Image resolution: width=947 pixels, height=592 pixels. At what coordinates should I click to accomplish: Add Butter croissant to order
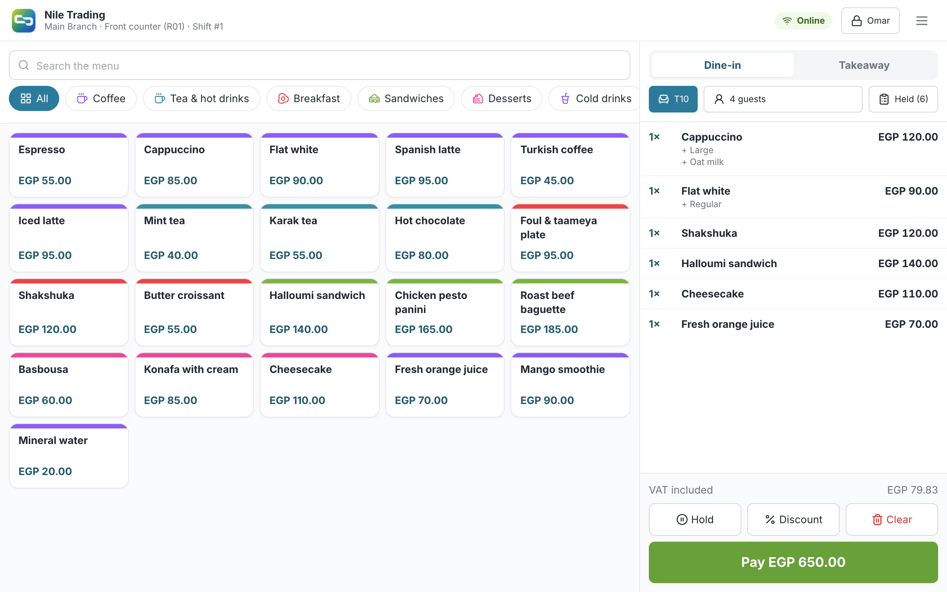(x=194, y=312)
